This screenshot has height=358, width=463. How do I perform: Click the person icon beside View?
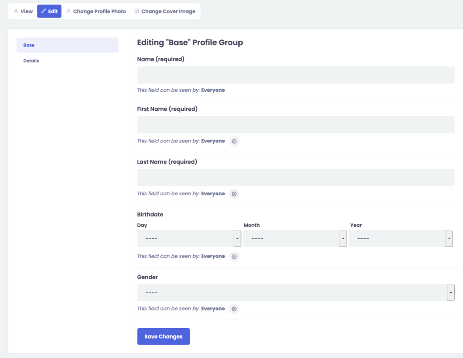click(16, 11)
